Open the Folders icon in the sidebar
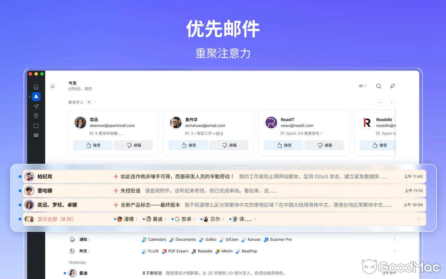The height and width of the screenshot is (279, 446). [x=36, y=125]
